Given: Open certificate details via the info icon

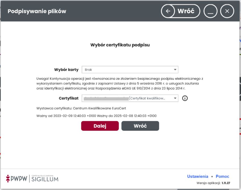Looking at the screenshot, I should pyautogui.click(x=185, y=98).
